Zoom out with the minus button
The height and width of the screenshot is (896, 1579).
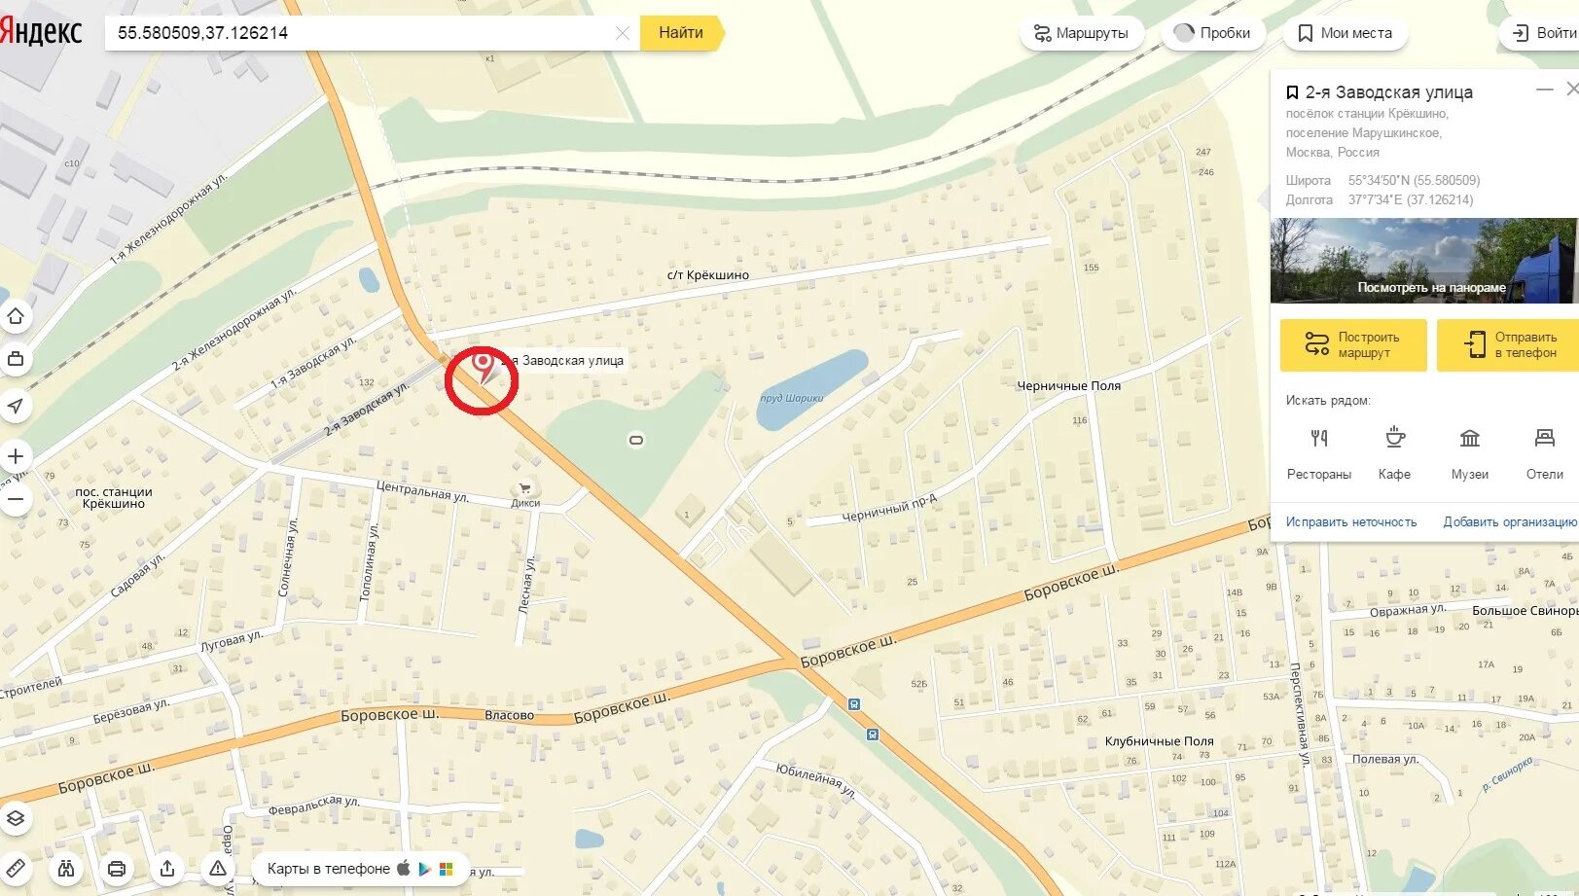[16, 500]
